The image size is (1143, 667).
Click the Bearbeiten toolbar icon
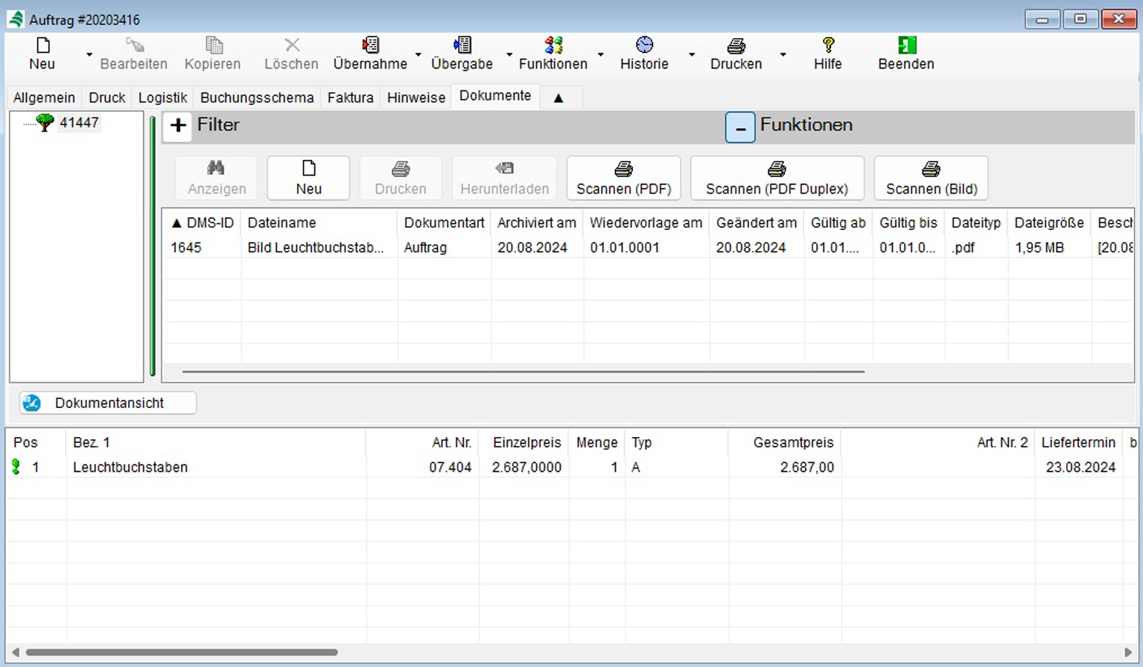[134, 45]
